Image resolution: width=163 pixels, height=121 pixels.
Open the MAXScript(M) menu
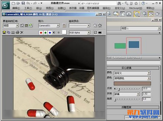click(136, 8)
